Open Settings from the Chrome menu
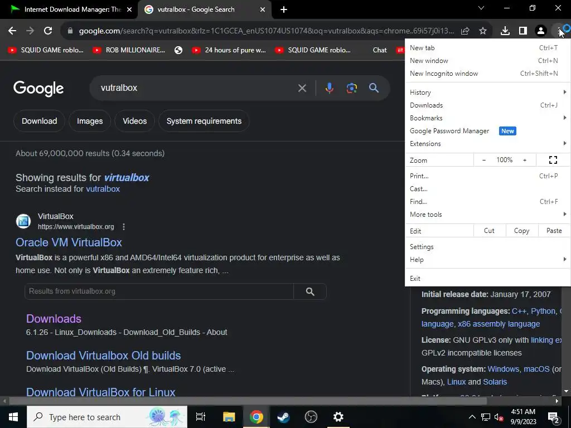Screen dimensions: 571x428 (487, 247)
